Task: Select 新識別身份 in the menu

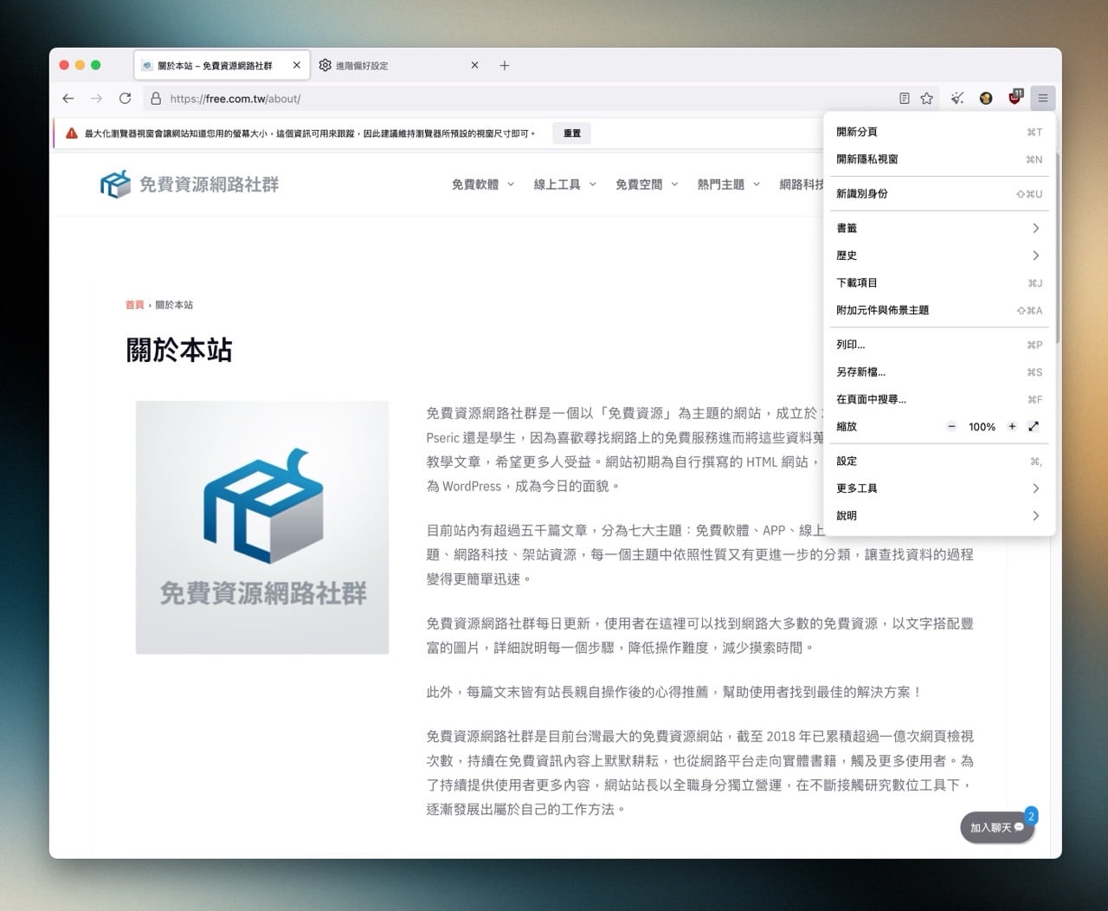Action: (x=939, y=194)
